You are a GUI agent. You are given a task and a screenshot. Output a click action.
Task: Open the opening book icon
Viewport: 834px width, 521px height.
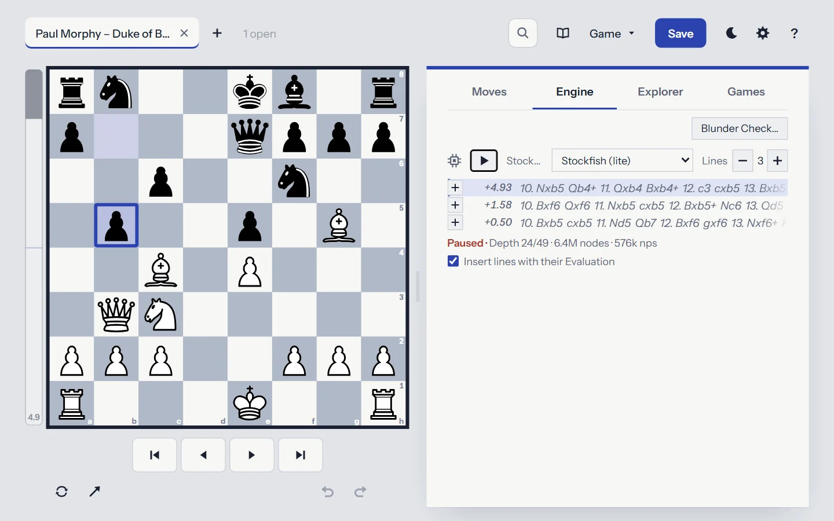coord(563,33)
